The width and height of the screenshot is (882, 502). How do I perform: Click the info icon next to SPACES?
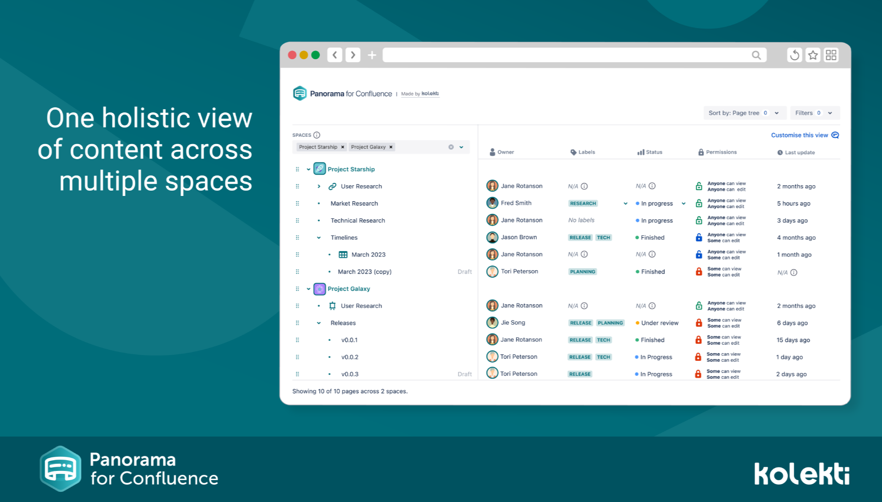pyautogui.click(x=317, y=135)
